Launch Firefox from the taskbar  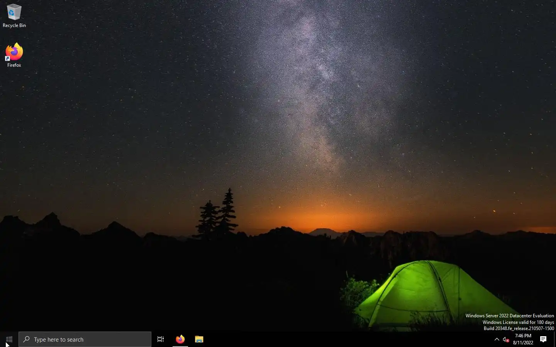[x=180, y=339]
